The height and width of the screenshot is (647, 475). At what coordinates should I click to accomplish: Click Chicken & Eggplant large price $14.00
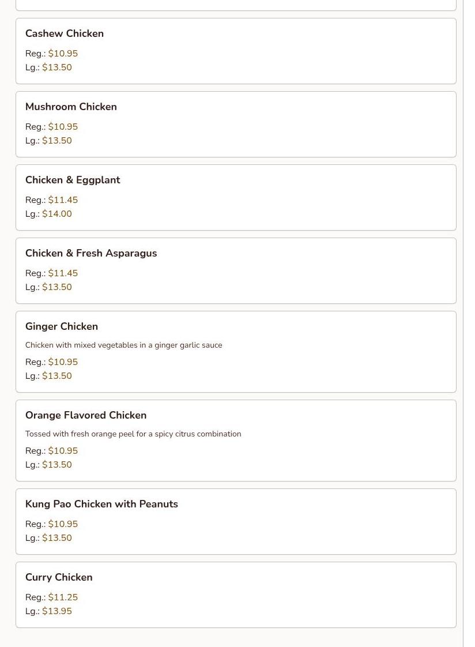[57, 214]
